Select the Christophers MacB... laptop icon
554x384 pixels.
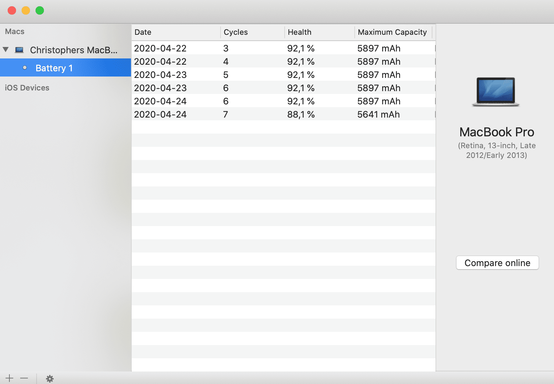click(x=20, y=50)
